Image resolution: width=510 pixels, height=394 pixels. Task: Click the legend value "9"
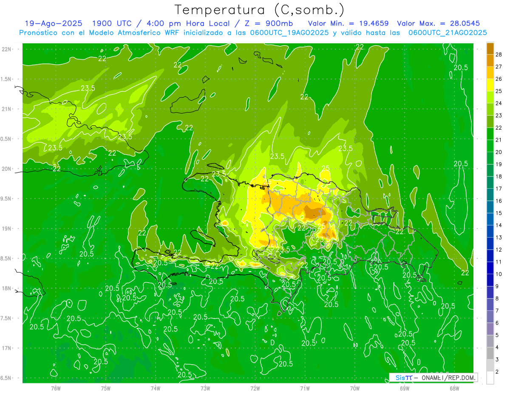498,286
